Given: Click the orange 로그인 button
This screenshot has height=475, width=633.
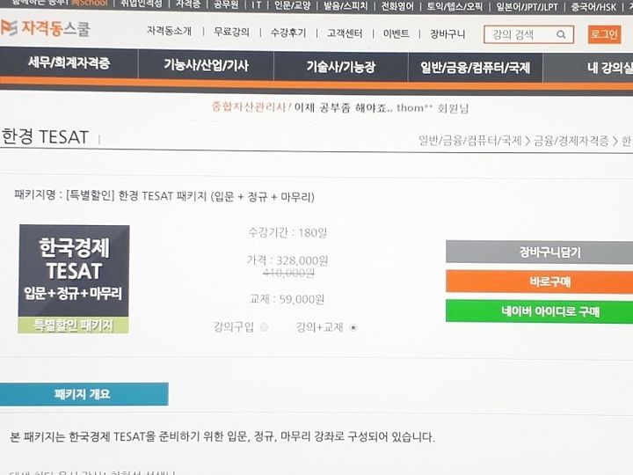Looking at the screenshot, I should (604, 34).
